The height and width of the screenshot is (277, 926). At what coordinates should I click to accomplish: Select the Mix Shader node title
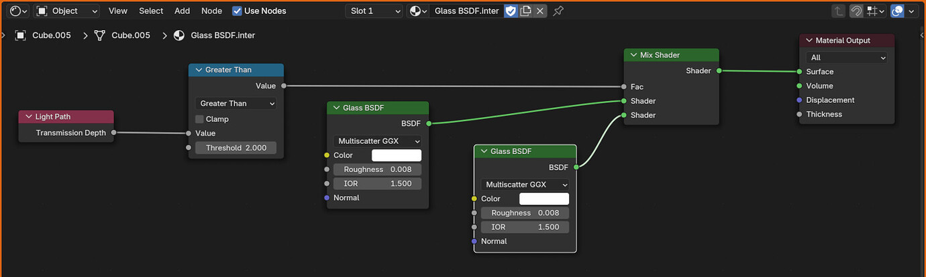tap(660, 55)
